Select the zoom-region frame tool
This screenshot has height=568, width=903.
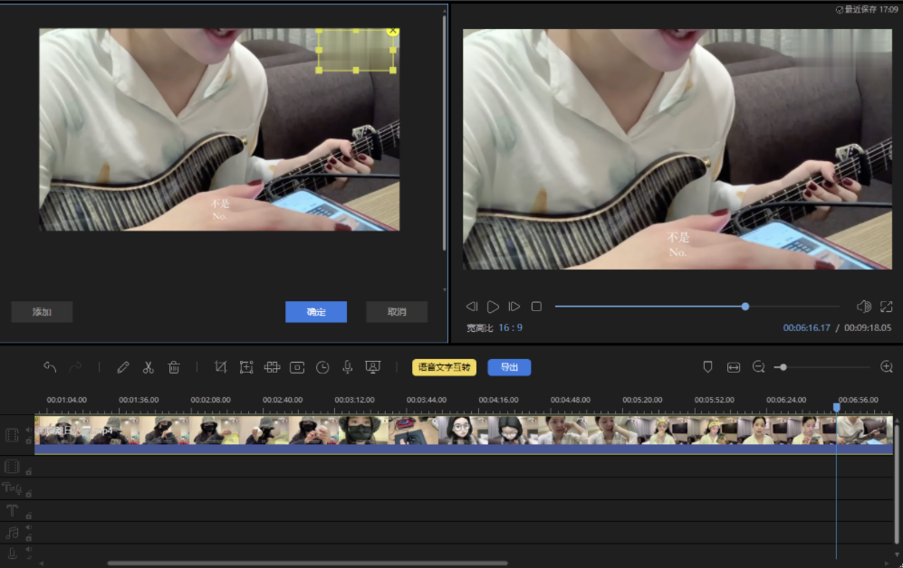[246, 367]
